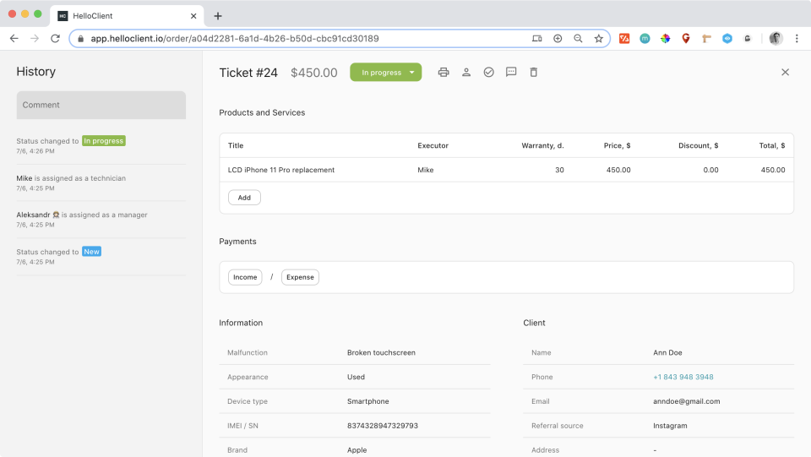The image size is (811, 457).
Task: Close the ticket panel with X
Action: tap(785, 73)
